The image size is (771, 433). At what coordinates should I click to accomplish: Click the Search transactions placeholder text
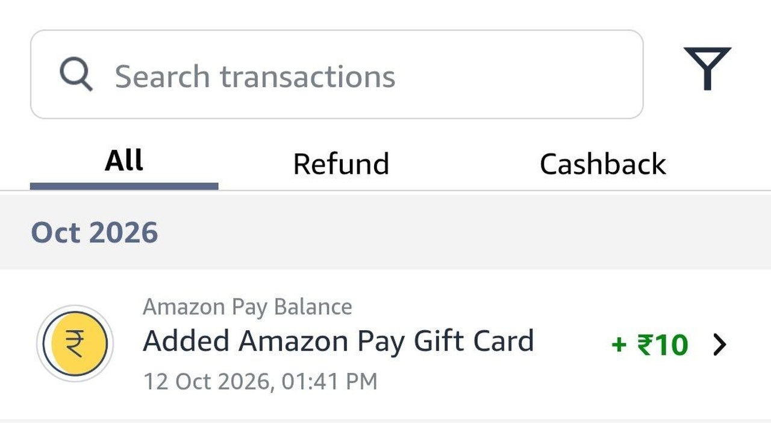tap(255, 76)
